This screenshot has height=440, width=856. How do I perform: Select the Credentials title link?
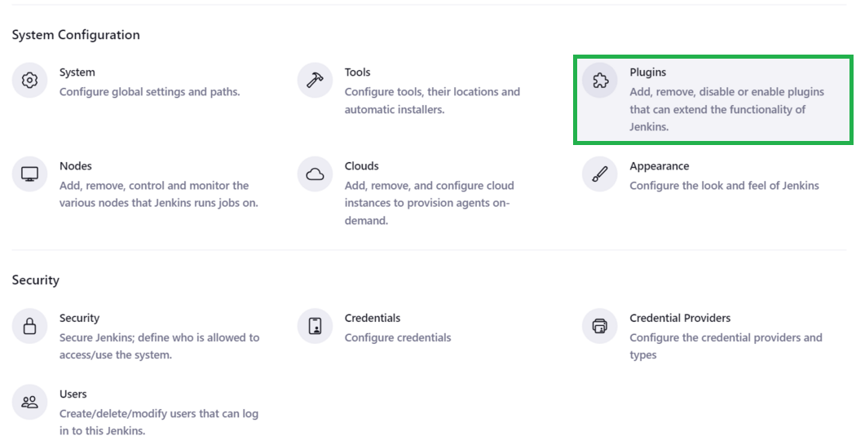[373, 318]
